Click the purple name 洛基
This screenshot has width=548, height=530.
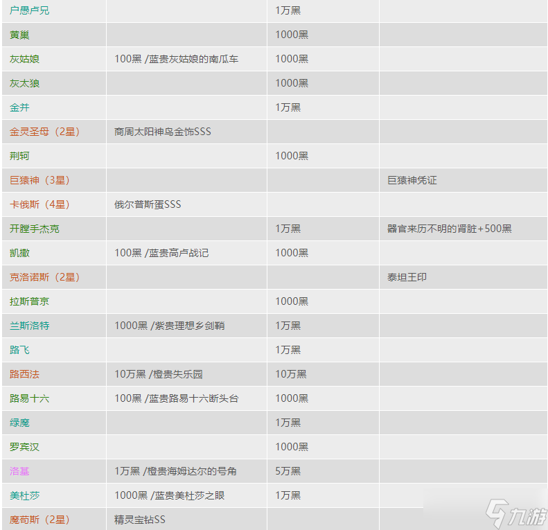pyautogui.click(x=19, y=471)
